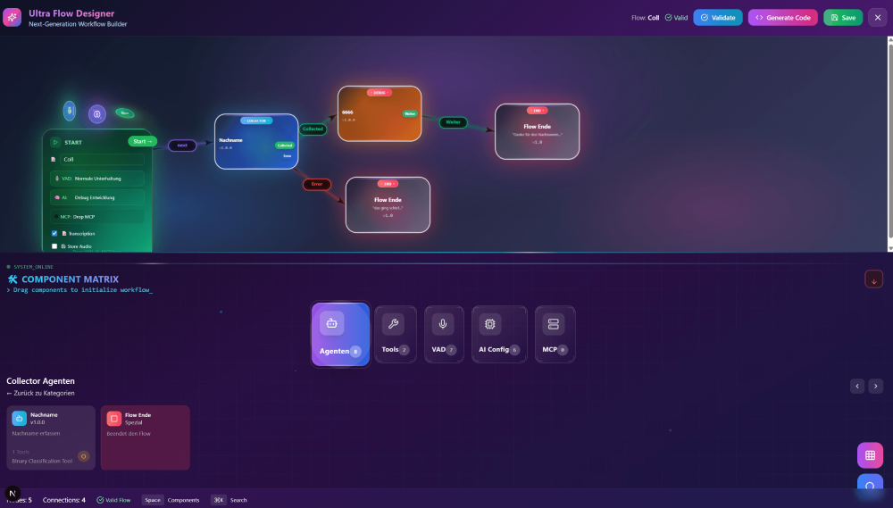This screenshot has height=508, width=893.
Task: Click the red Flow Ende stop icon
Action: (114, 418)
